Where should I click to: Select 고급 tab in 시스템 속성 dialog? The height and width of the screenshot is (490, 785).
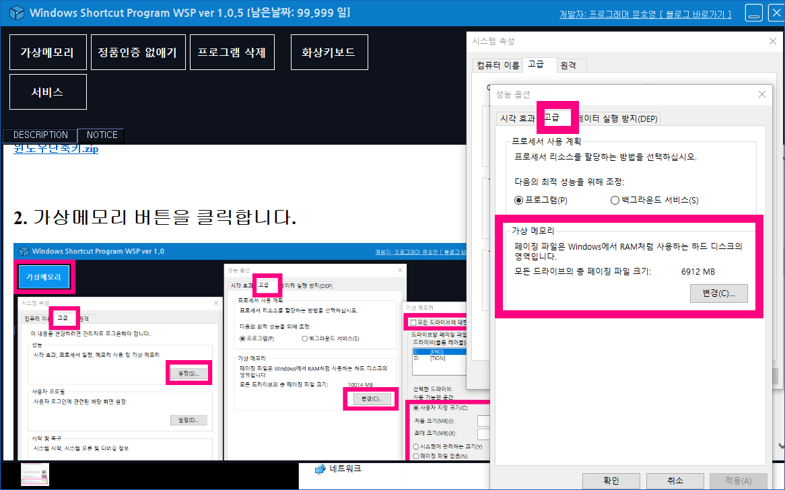pyautogui.click(x=537, y=65)
